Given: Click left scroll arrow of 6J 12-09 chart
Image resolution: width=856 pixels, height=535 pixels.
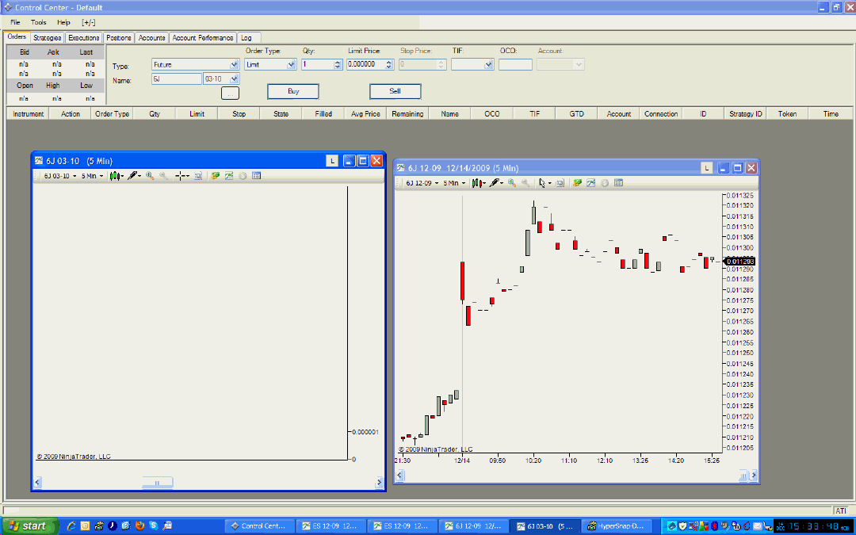Looking at the screenshot, I should coord(399,476).
